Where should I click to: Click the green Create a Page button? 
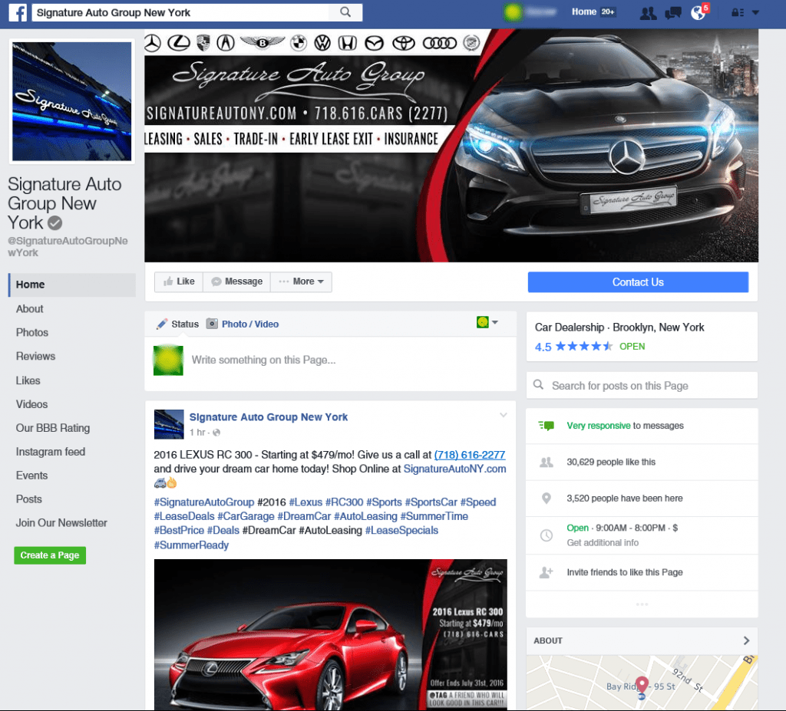point(50,555)
